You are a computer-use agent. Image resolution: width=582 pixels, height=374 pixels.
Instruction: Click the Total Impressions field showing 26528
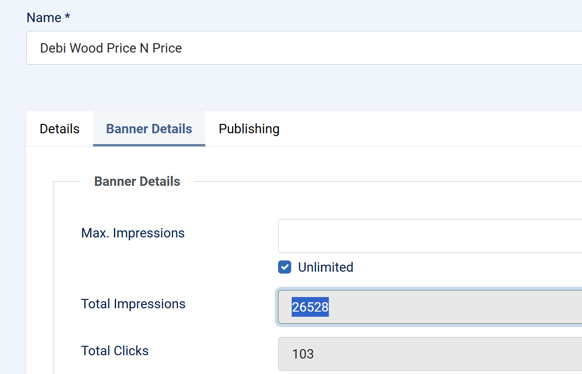pyautogui.click(x=430, y=307)
